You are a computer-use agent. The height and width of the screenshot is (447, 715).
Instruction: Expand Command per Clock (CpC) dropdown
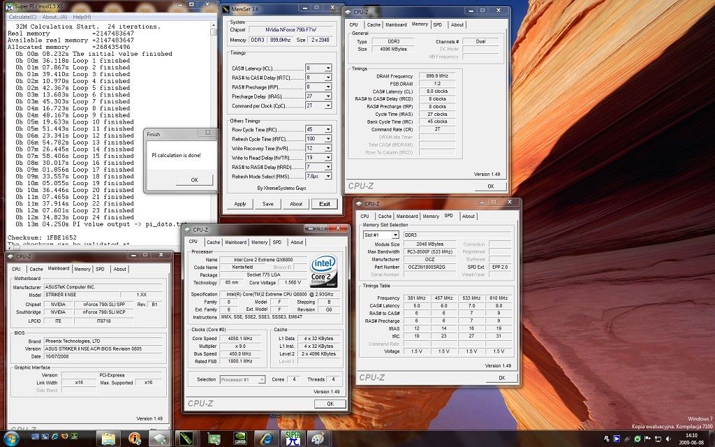point(328,105)
